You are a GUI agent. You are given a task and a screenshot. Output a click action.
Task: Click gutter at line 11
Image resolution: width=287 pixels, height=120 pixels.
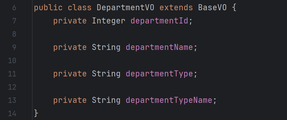[12, 74]
